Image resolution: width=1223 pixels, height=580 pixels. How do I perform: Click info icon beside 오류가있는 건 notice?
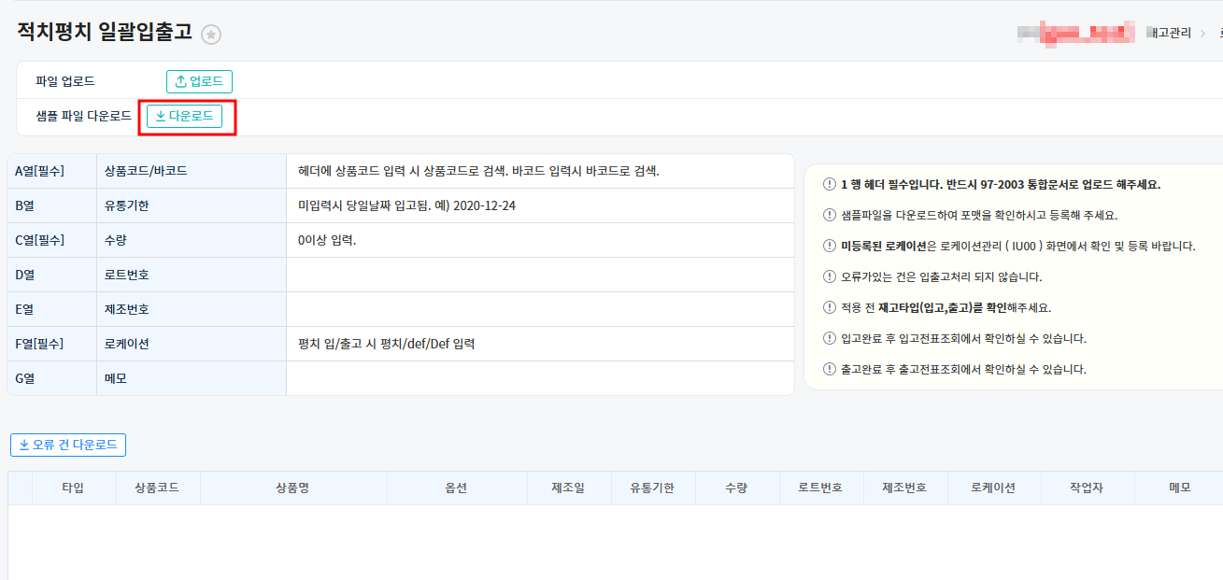pos(829,277)
